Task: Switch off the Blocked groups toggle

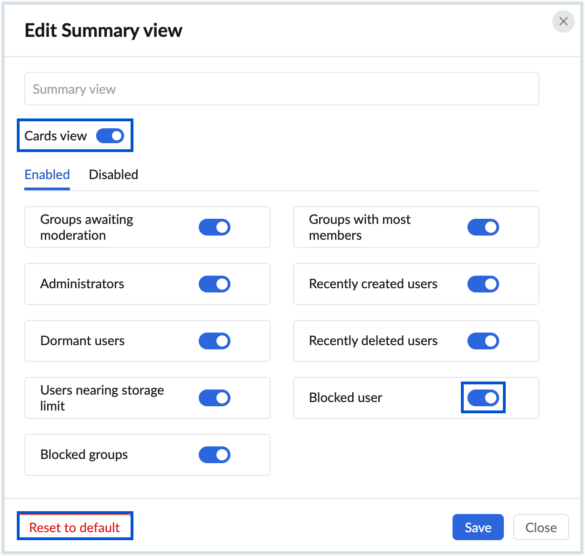Action: click(x=215, y=455)
